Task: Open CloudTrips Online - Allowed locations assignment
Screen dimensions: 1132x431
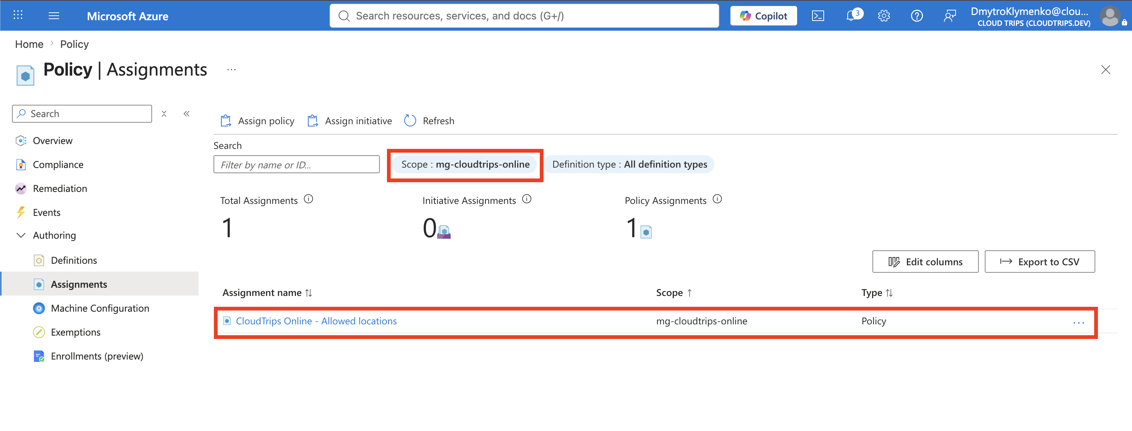Action: click(x=316, y=321)
